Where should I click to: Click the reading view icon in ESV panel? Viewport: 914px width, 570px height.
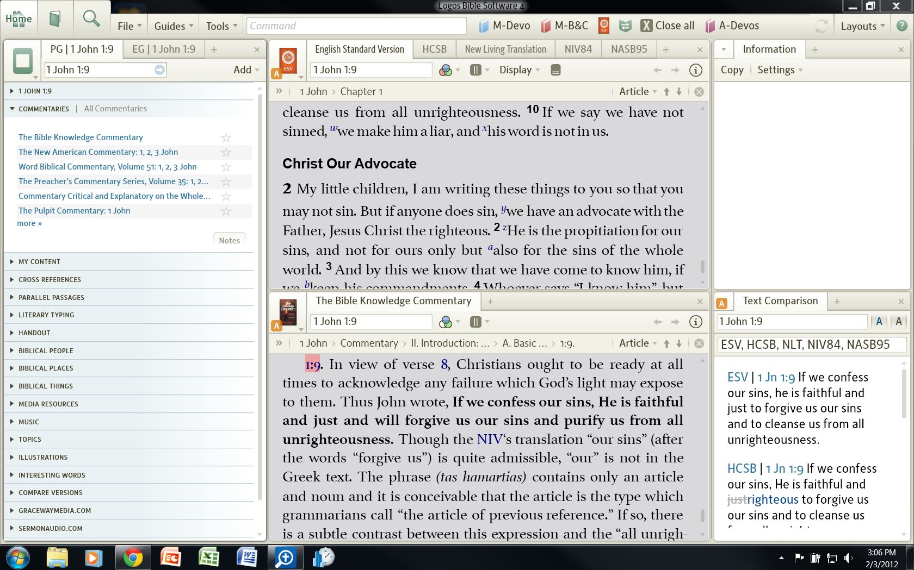[x=555, y=70]
